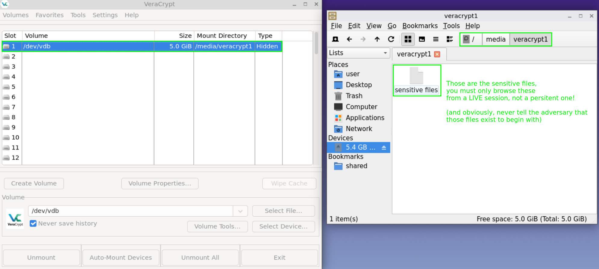Open VeraCrypt Favorites menu
The height and width of the screenshot is (269, 599).
tap(50, 15)
